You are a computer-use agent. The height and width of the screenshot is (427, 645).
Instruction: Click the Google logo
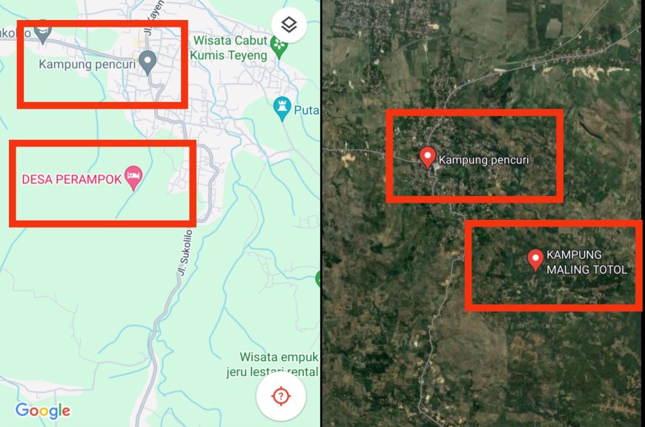pos(43,411)
